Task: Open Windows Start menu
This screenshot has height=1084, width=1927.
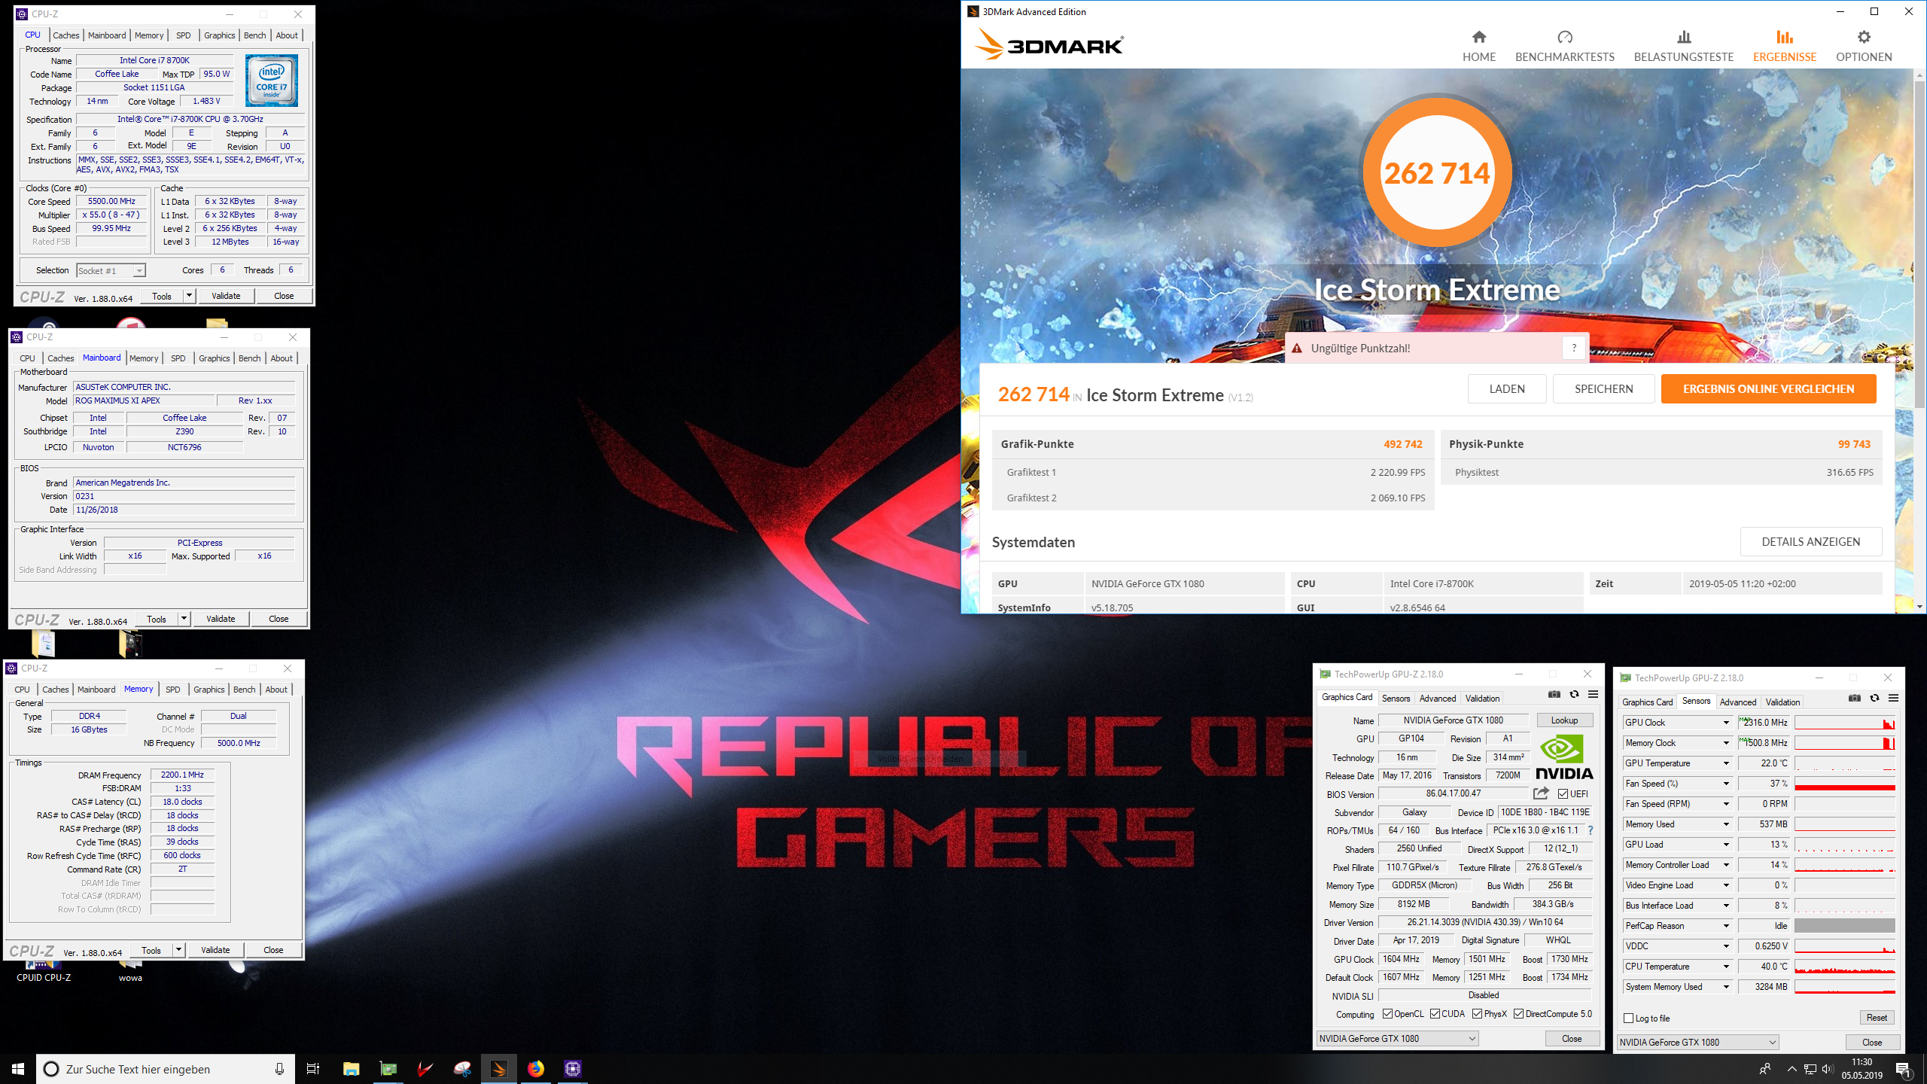Action: (x=18, y=1069)
